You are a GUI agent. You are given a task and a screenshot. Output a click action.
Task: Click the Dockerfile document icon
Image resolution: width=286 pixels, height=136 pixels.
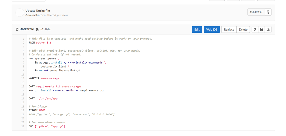point(17,29)
